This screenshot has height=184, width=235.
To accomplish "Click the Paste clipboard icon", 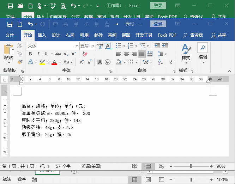I will [9, 49].
